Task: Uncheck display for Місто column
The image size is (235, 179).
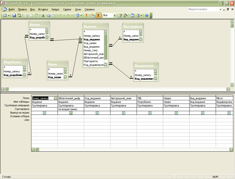Action: (229, 113)
